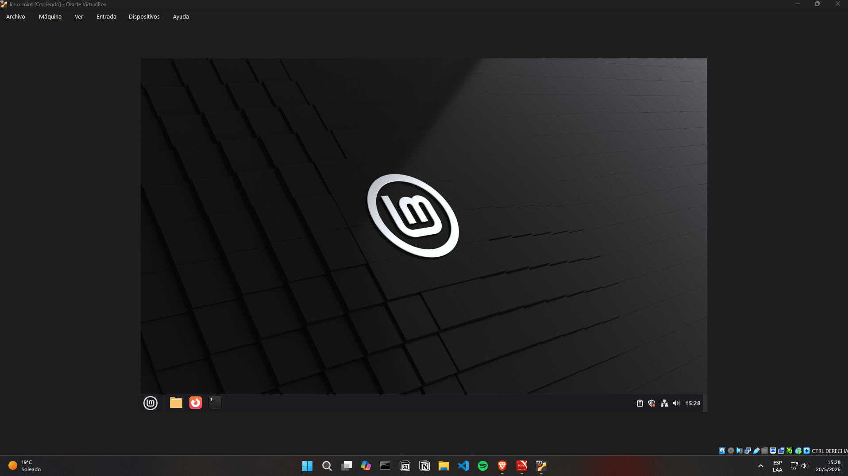
Task: Click the VirtualBox optical drive indicator
Action: [x=731, y=451]
